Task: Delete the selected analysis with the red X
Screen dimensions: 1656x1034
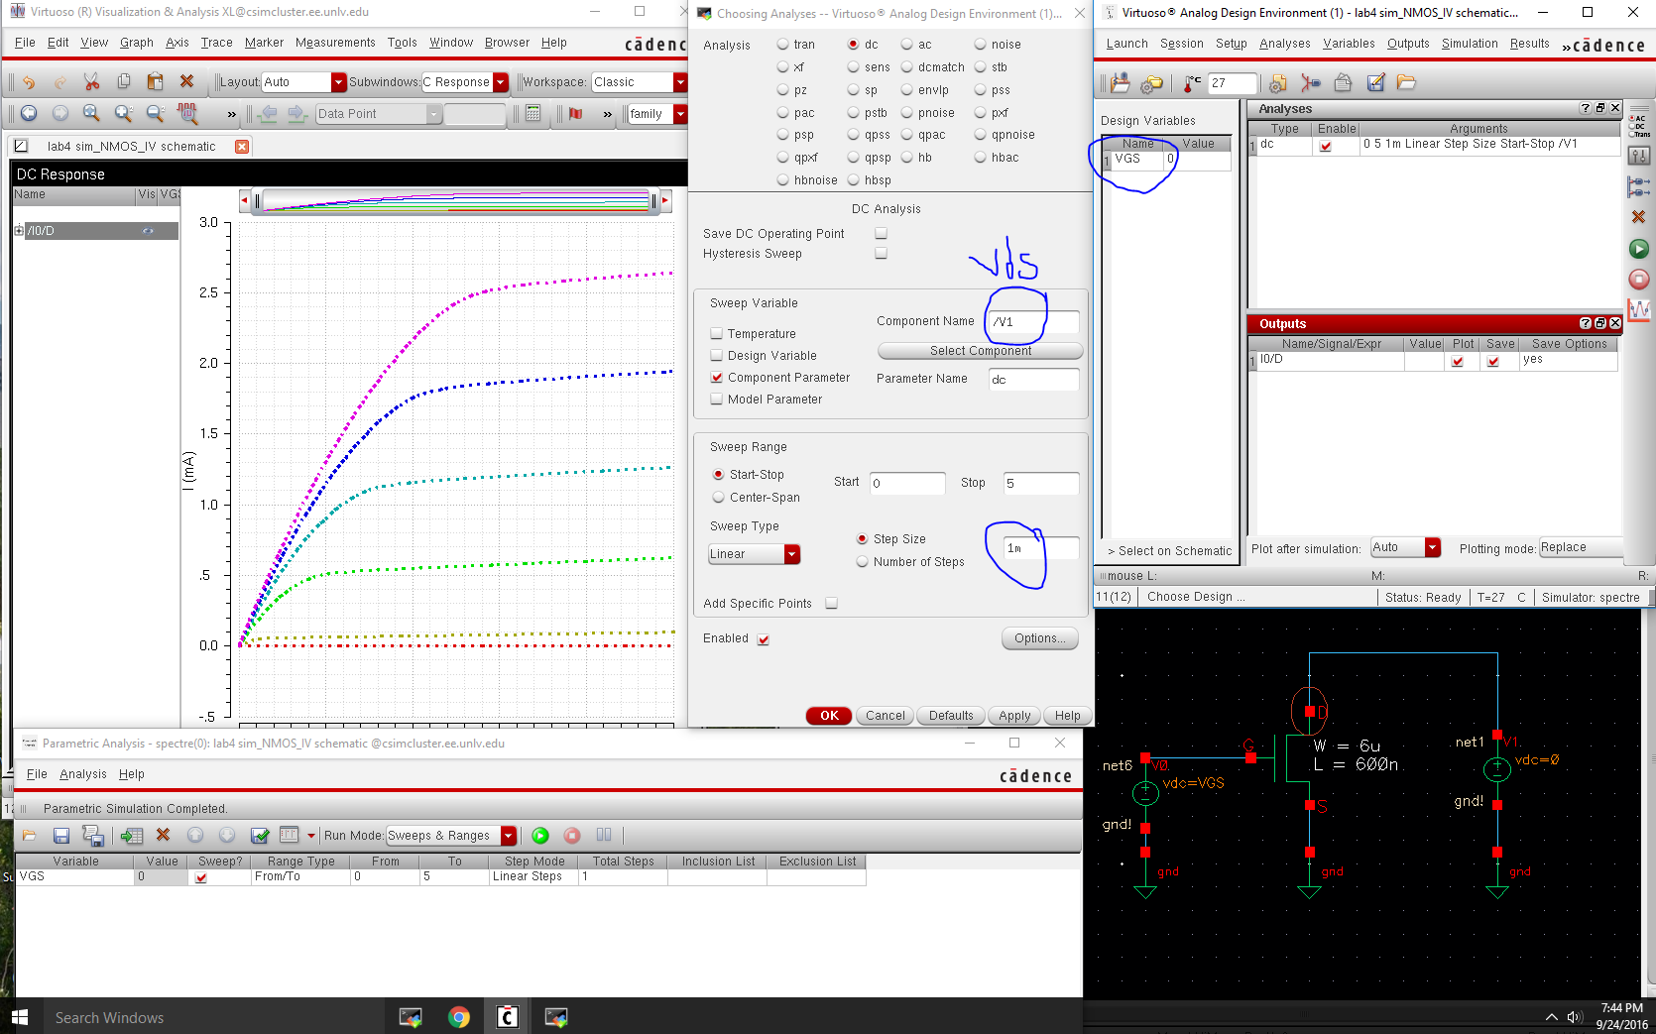Action: pyautogui.click(x=1638, y=216)
